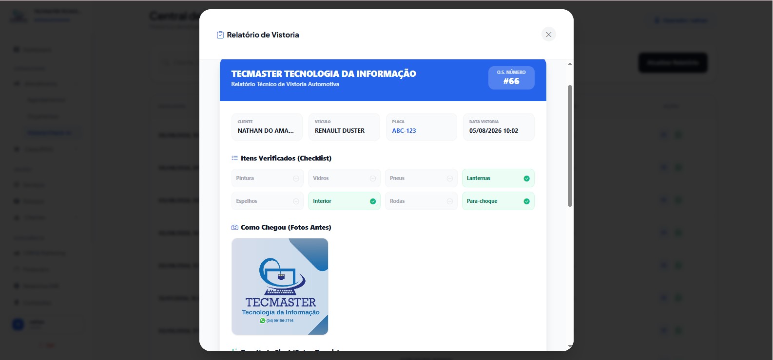Image resolution: width=773 pixels, height=360 pixels.
Task: Uncheck the Lanternas checklist item
Action: tap(498, 178)
